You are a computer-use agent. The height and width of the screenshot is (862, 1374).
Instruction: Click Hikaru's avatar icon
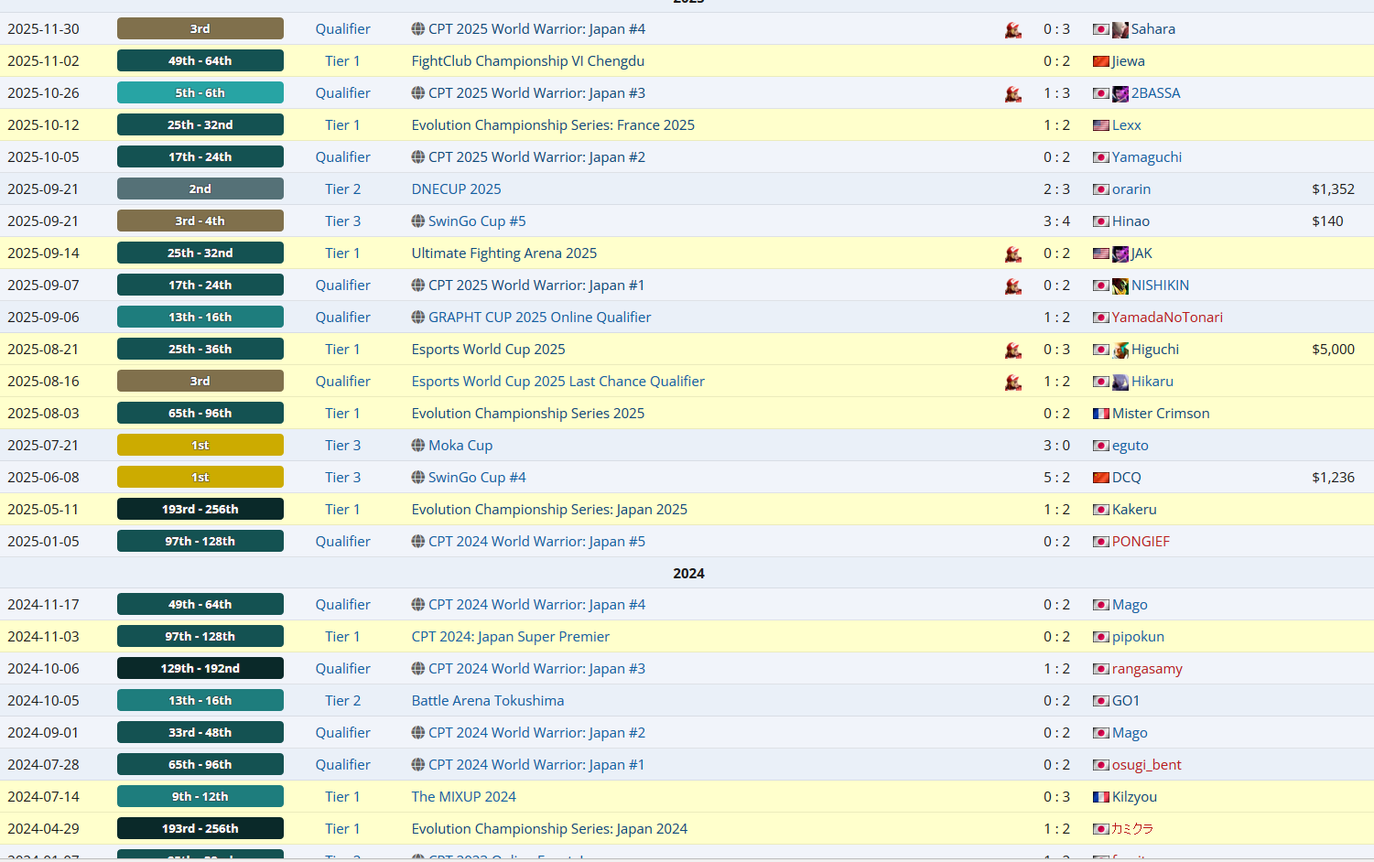[1120, 382]
